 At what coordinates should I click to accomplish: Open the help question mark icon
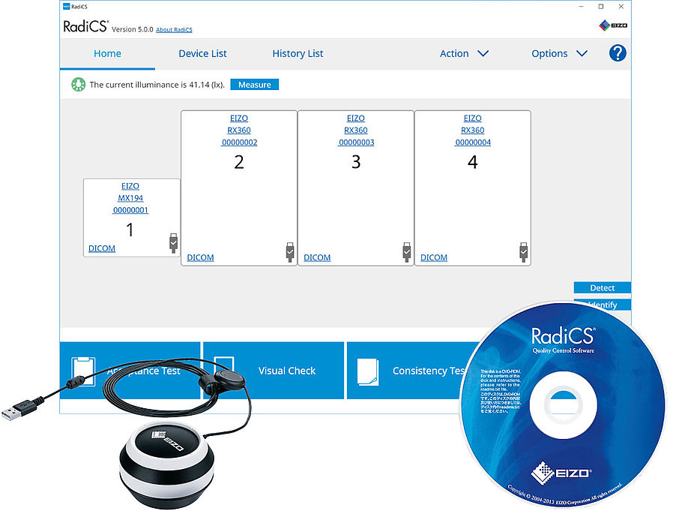(618, 53)
